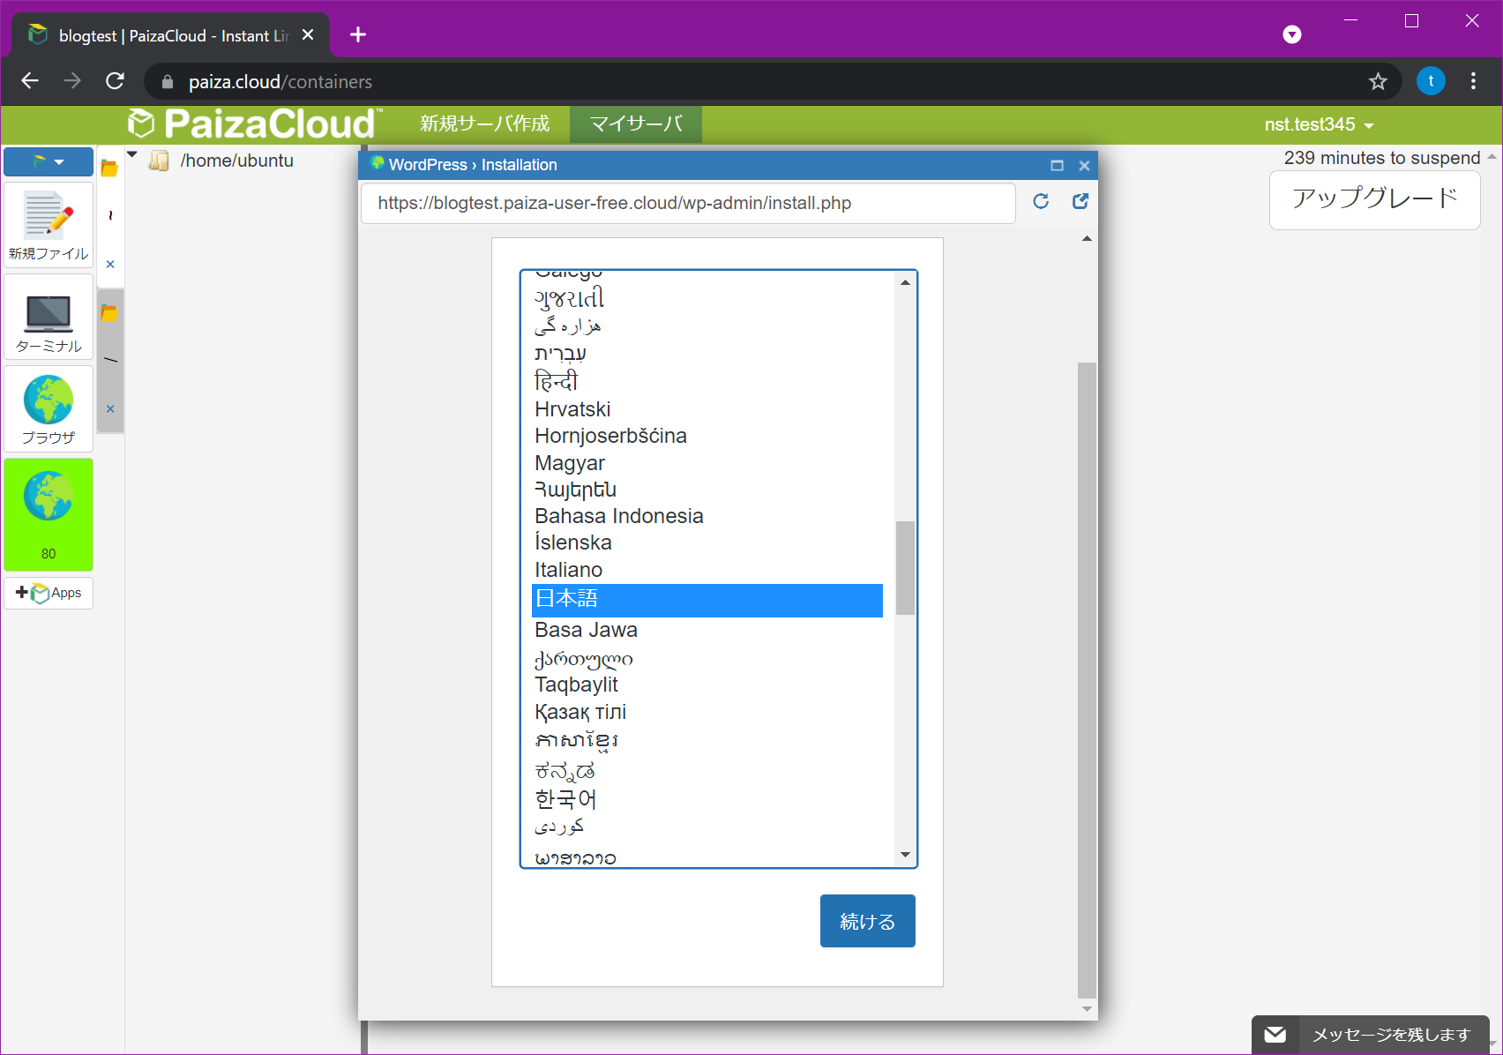Open the nst.test345 account dropdown
The image size is (1503, 1055).
pyautogui.click(x=1319, y=124)
